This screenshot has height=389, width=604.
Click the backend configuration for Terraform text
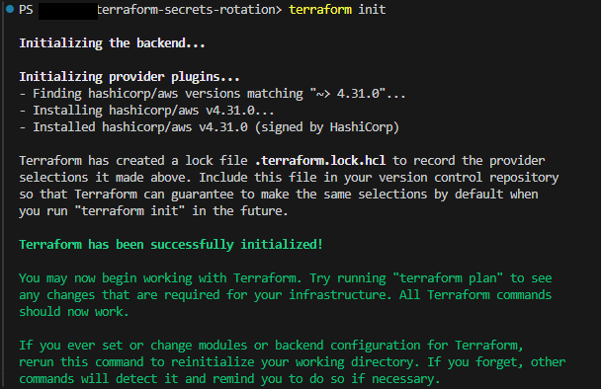pyautogui.click(x=398, y=346)
